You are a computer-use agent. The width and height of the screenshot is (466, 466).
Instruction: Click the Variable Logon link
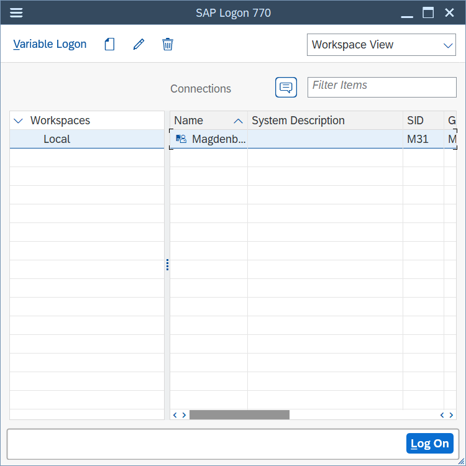(x=50, y=44)
